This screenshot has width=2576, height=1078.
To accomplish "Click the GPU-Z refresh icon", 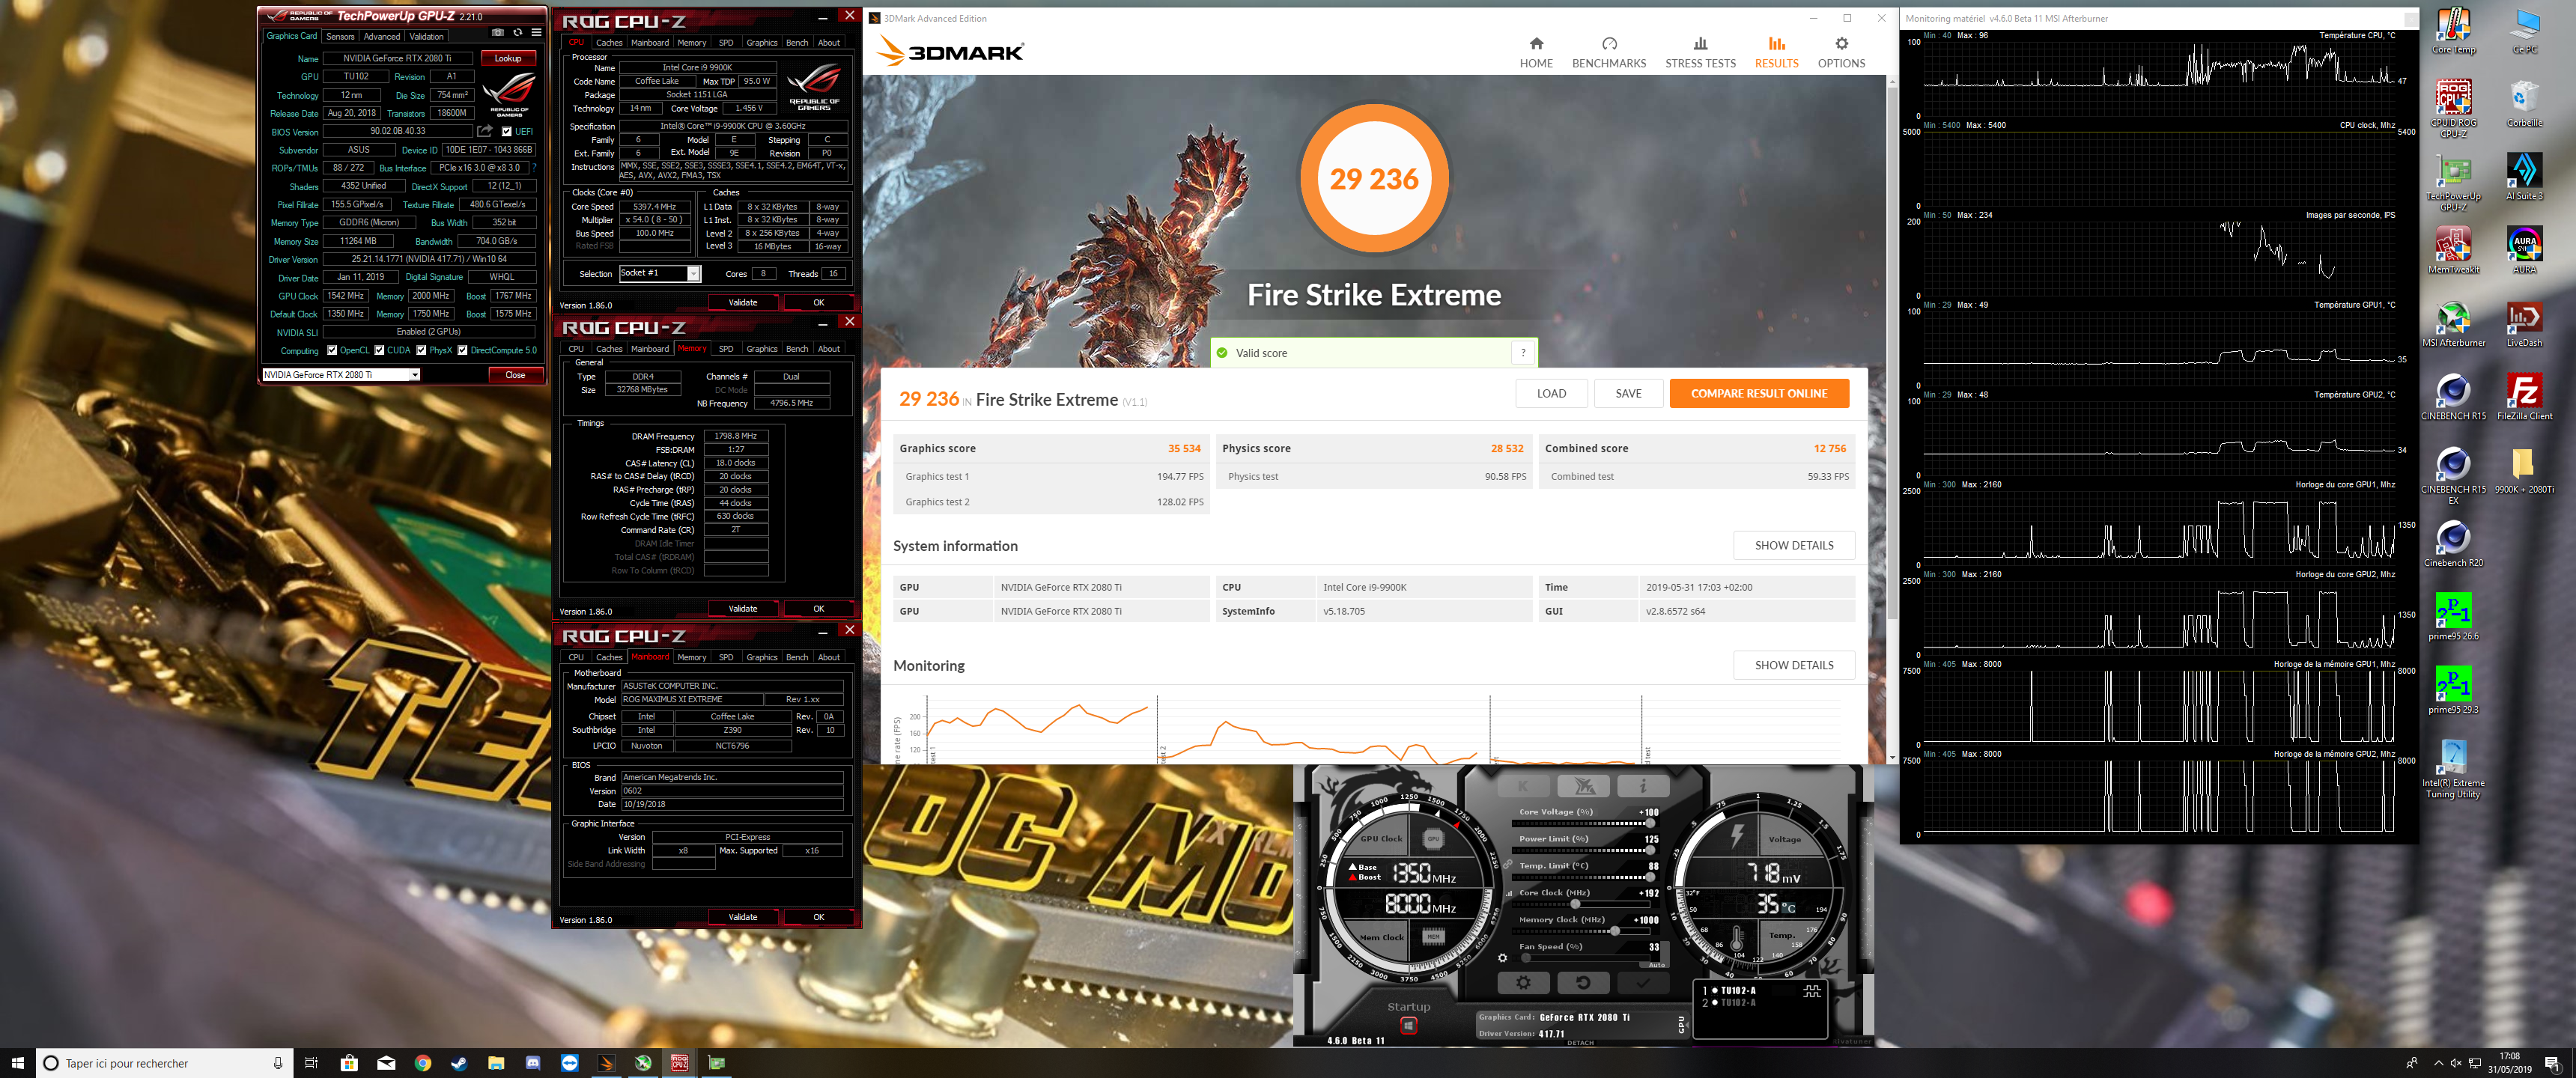I will point(518,32).
